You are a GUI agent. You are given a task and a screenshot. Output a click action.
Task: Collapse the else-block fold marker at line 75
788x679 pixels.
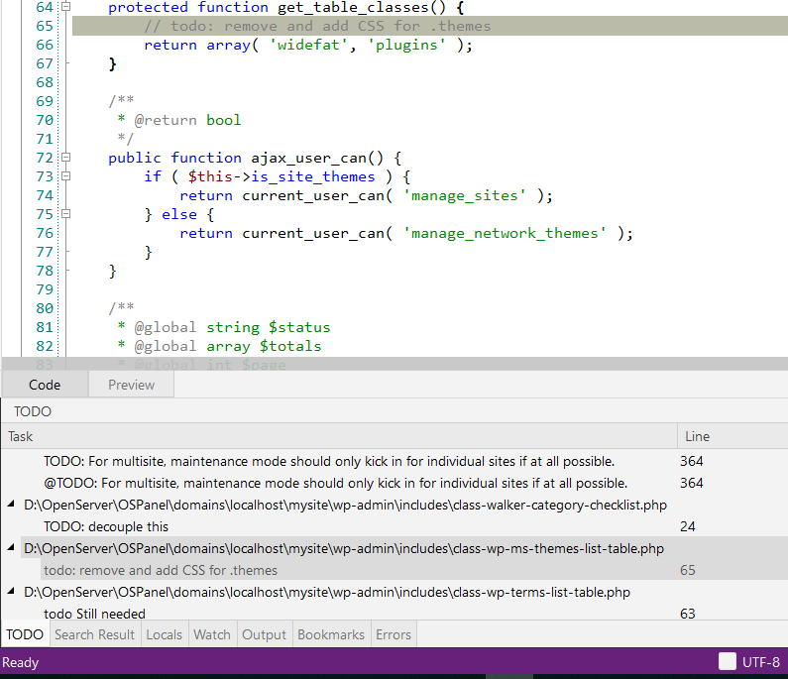[x=65, y=213]
